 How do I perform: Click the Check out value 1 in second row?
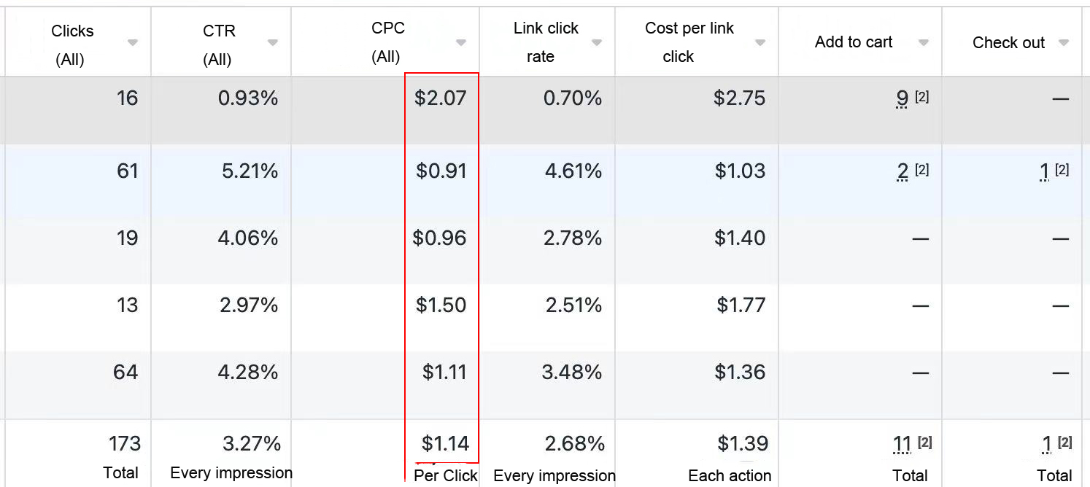(x=1044, y=171)
